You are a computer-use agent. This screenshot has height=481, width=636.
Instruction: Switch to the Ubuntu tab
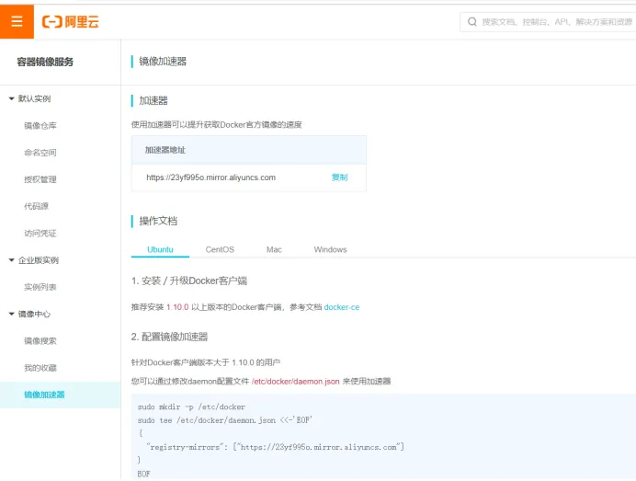point(160,249)
